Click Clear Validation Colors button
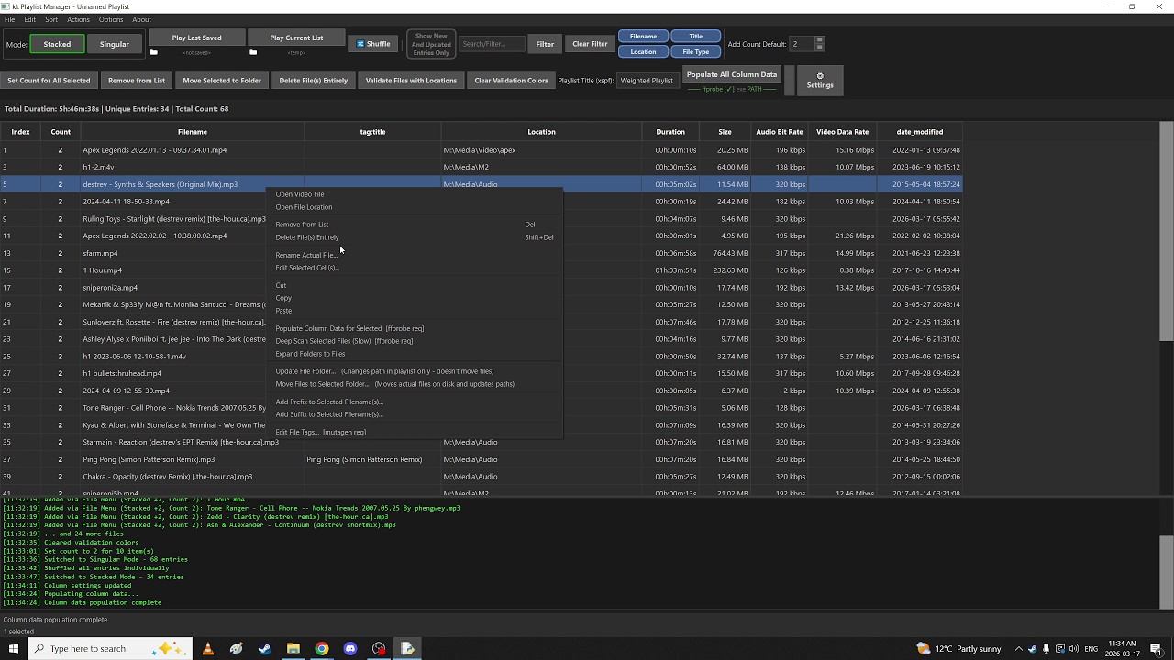 point(511,81)
